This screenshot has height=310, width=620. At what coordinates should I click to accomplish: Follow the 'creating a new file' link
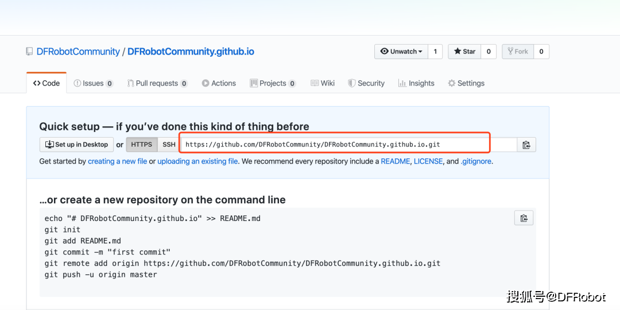[118, 161]
